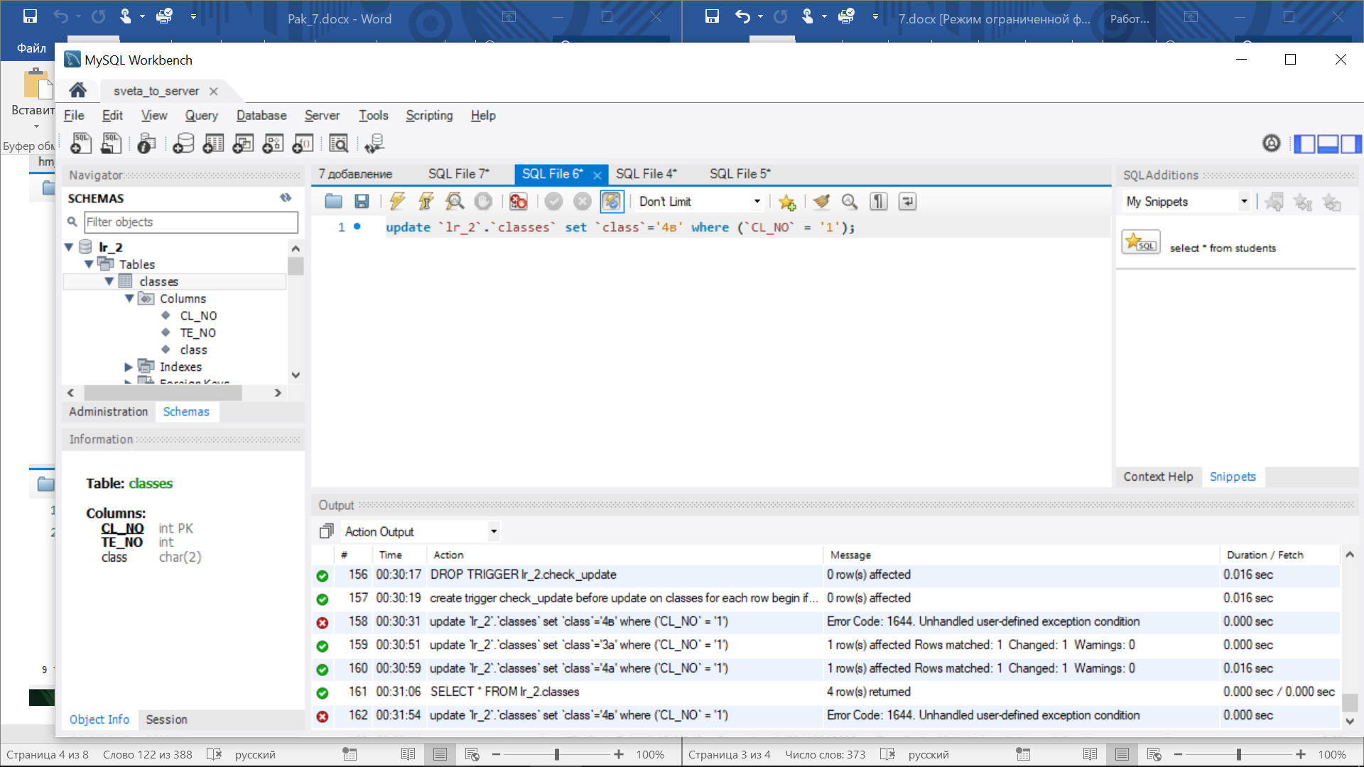Create new schema toolbar icon
The height and width of the screenshot is (767, 1364).
pyautogui.click(x=183, y=143)
